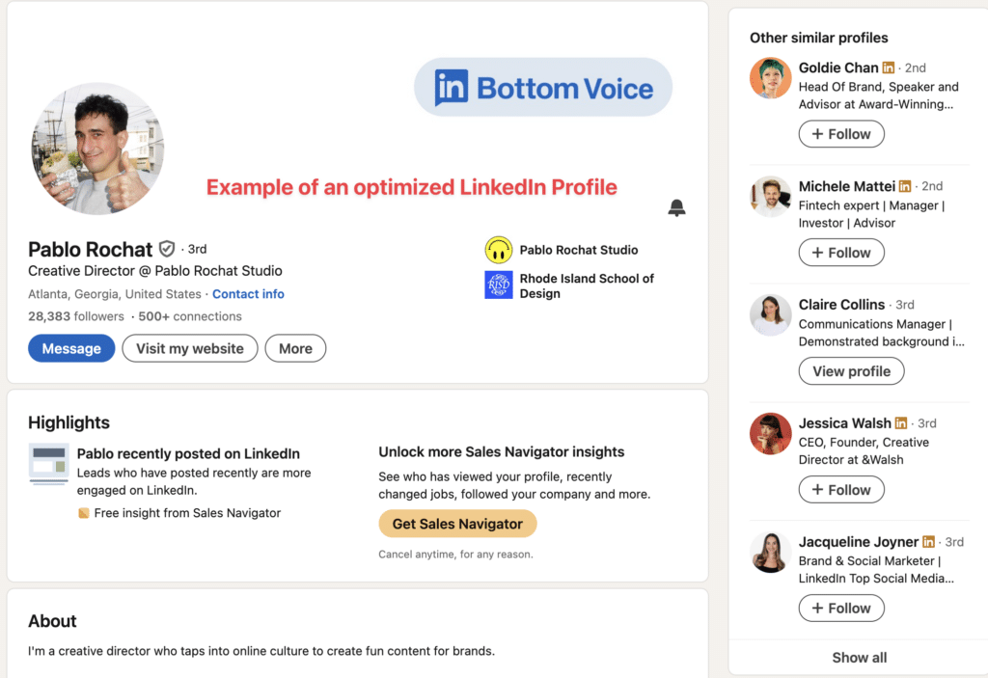Open the Contact info link

[x=248, y=293]
